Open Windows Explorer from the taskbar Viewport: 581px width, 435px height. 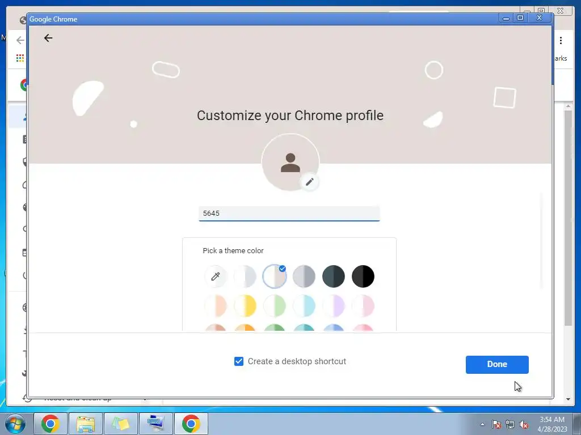point(86,424)
